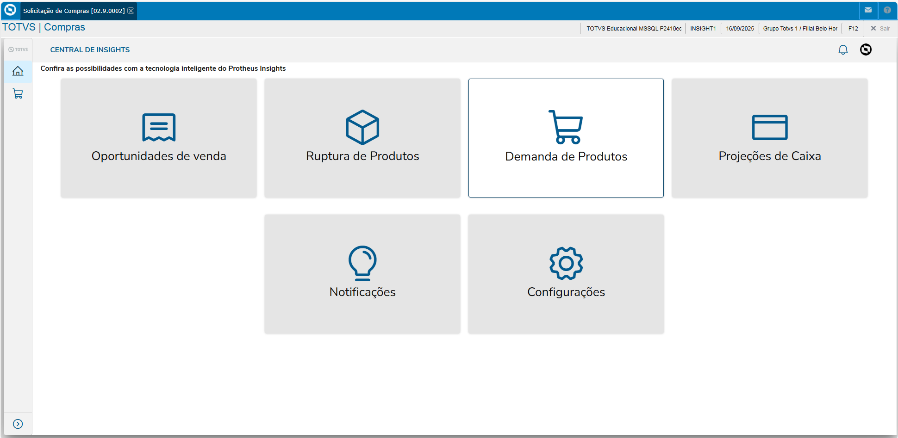This screenshot has width=898, height=438.
Task: Open the Demanda de Produtos card
Action: 566,138
